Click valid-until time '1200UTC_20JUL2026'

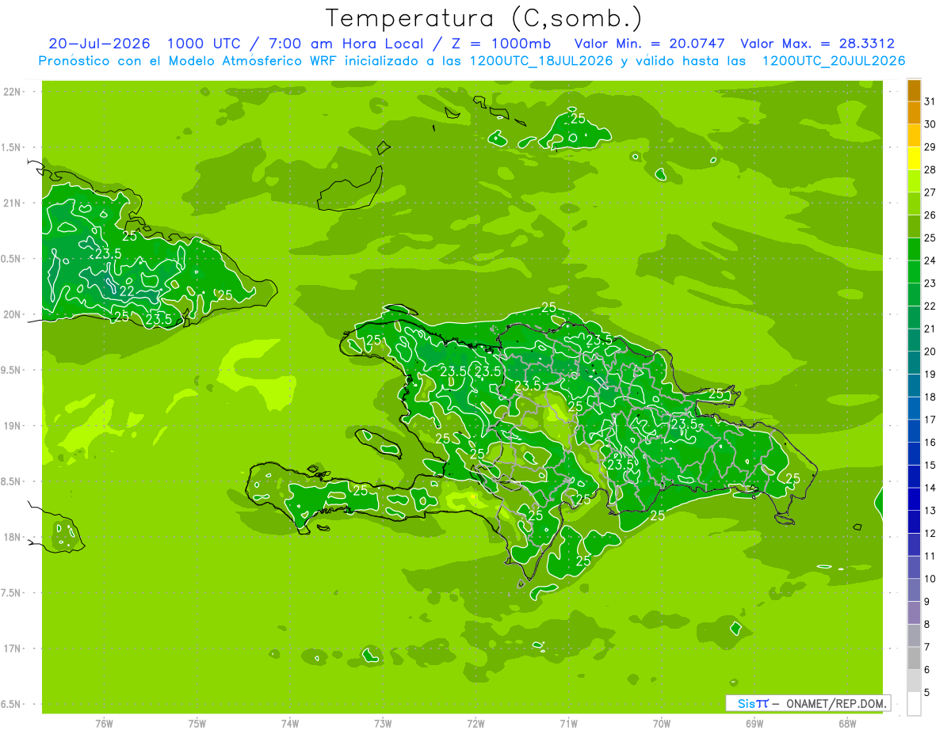click(833, 61)
